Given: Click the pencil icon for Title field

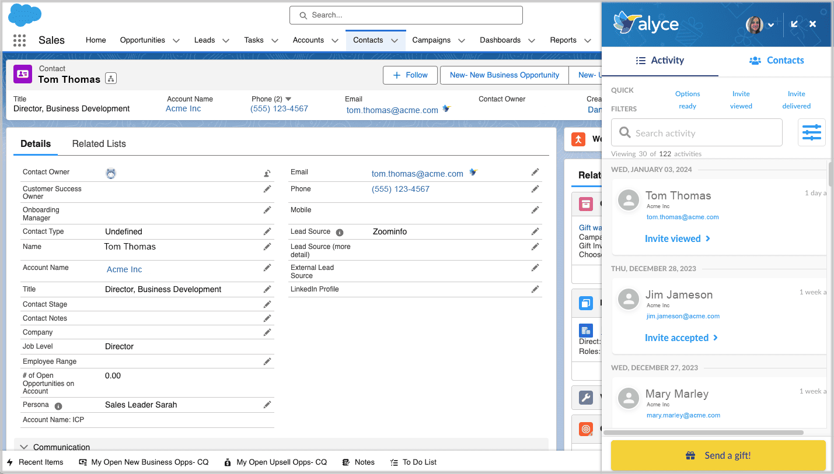Looking at the screenshot, I should click(267, 289).
